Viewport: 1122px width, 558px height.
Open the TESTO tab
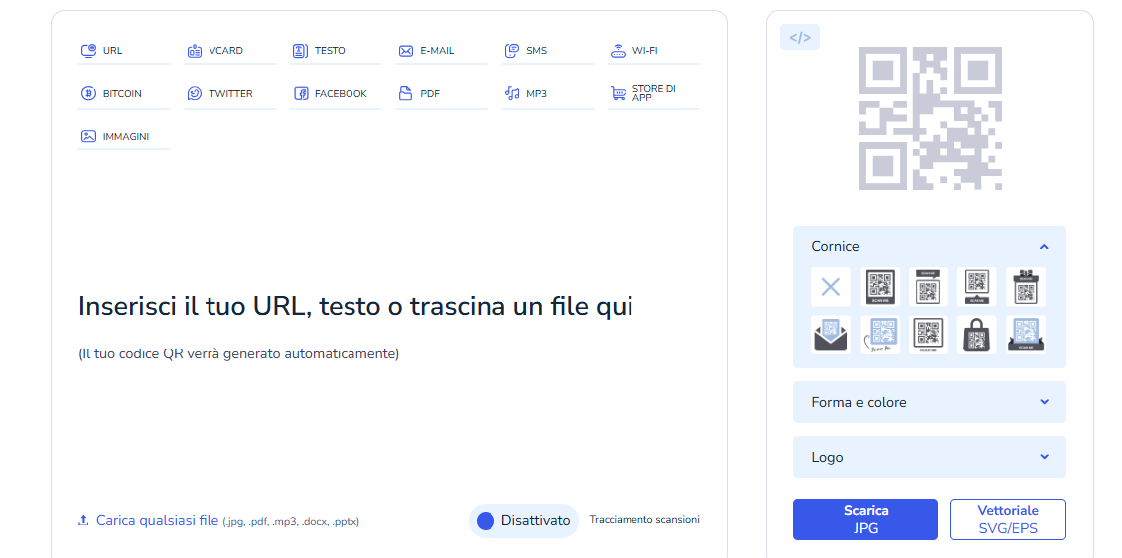tap(336, 51)
